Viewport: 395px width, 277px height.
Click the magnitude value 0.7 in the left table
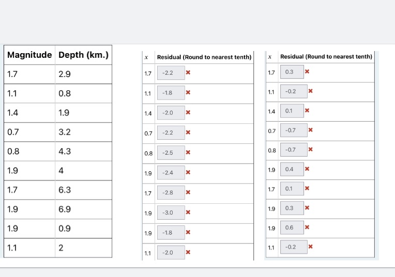point(13,132)
